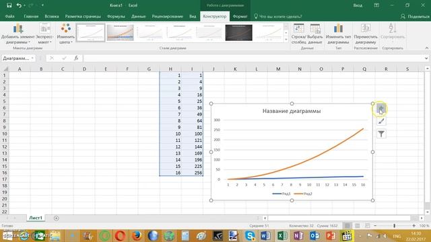431x242 pixels.
Task: Click the Ряд1 legend entry
Action: (281, 194)
